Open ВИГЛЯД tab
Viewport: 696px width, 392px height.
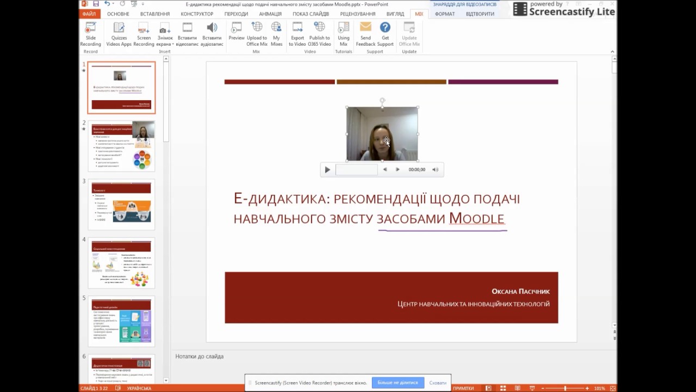[395, 14]
